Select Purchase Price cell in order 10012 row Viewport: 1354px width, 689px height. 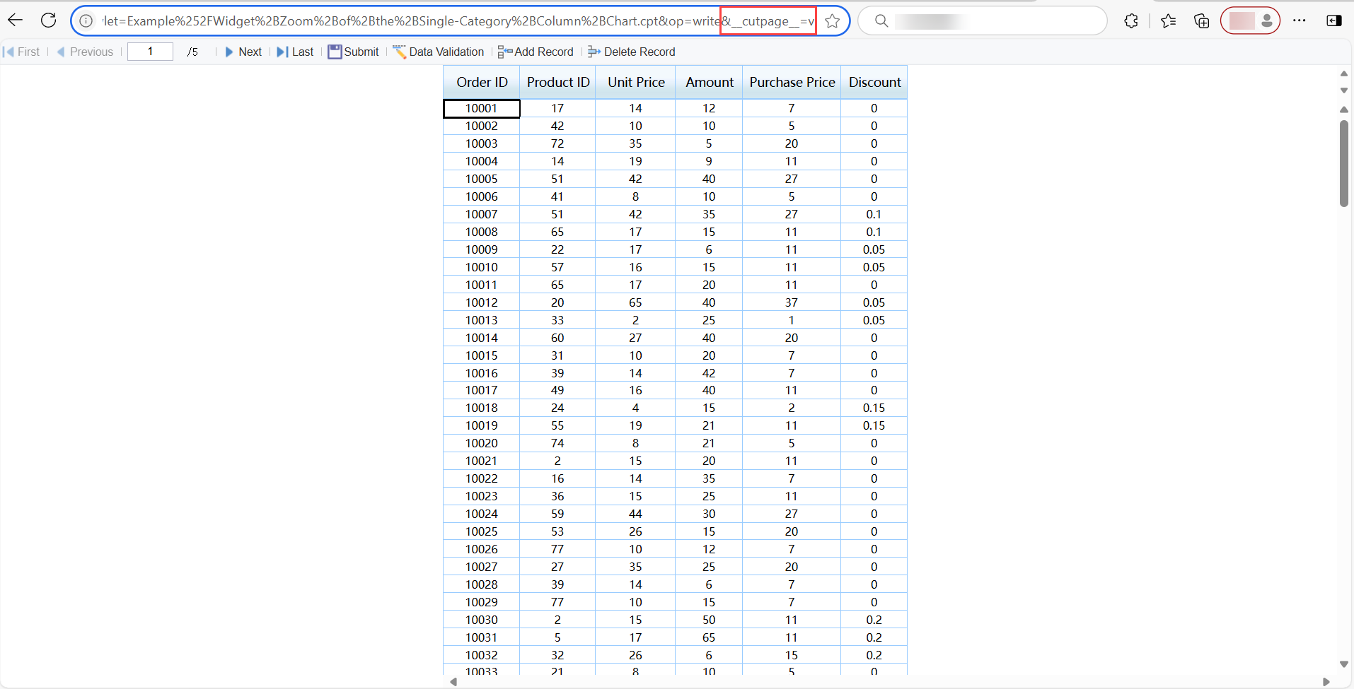[x=792, y=302]
